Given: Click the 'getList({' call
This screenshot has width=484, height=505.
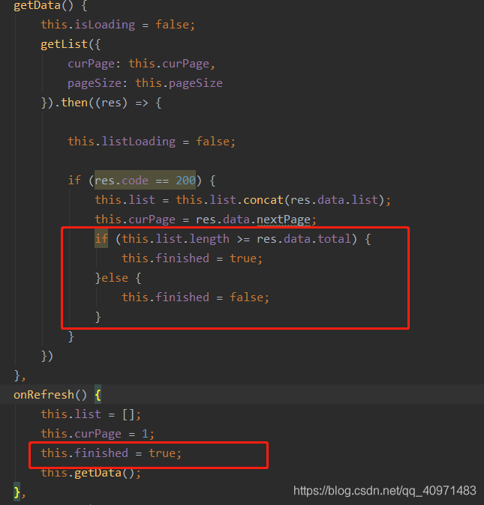Looking at the screenshot, I should (x=71, y=44).
